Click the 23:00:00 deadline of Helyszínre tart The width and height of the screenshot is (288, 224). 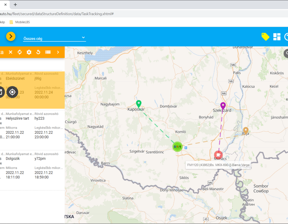click(42, 137)
